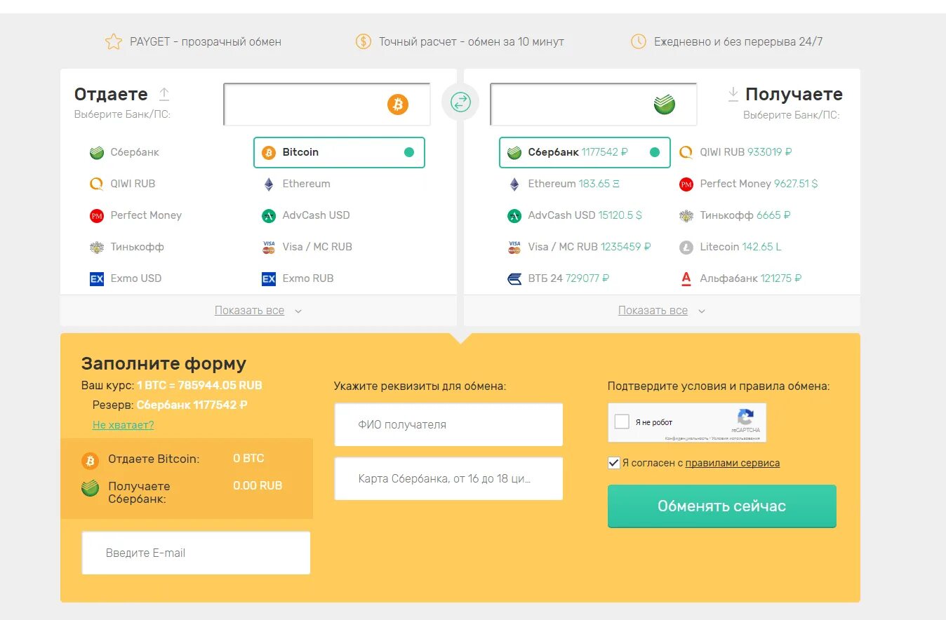Click the 'Обменять сейчас' button
The height and width of the screenshot is (620, 946).
[x=722, y=506]
